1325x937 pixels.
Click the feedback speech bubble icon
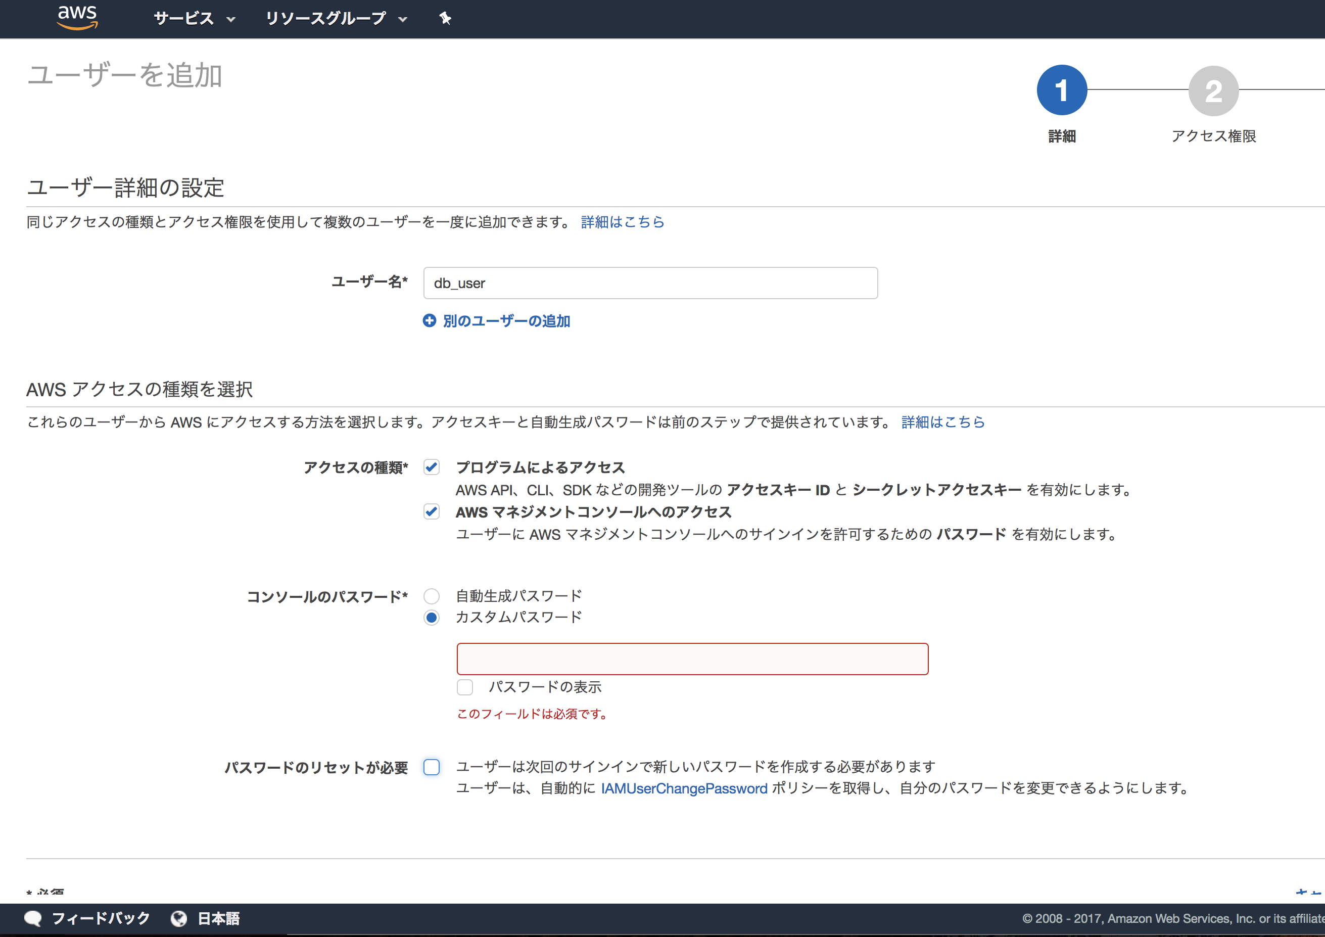tap(33, 918)
